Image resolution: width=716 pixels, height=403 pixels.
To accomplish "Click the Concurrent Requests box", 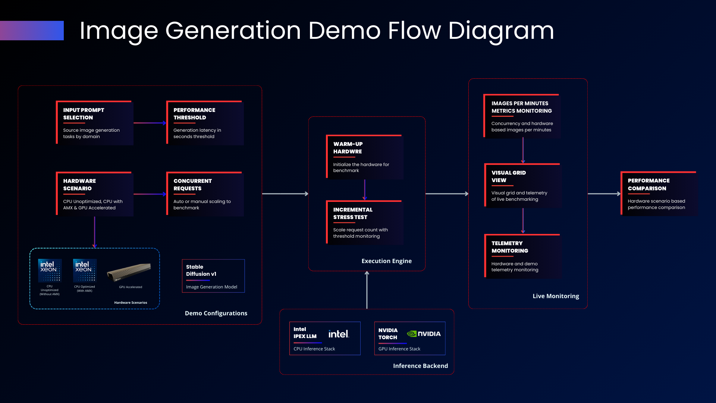I will point(205,194).
